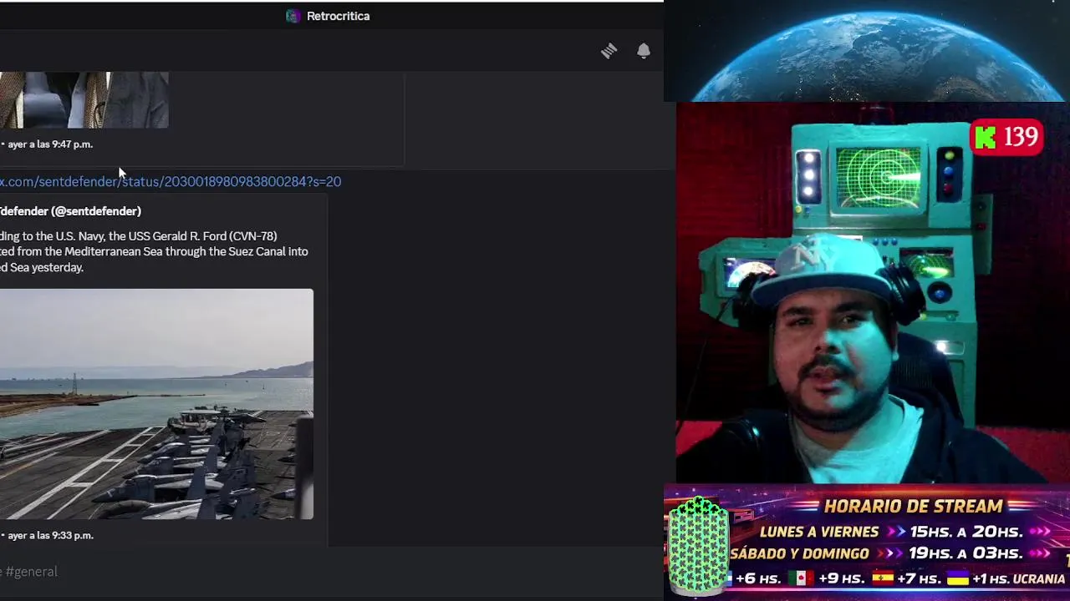Click the HORARIO DE STREAM banner title
The height and width of the screenshot is (601, 1070).
[913, 506]
